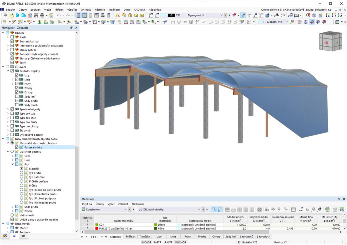Toggle the RASTR status bar button
Screen dimensions: 347x245
pos(157,242)
